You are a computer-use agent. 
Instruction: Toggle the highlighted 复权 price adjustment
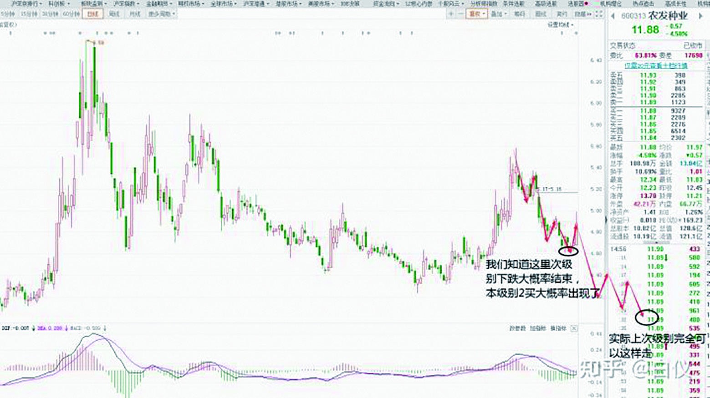[x=477, y=14]
